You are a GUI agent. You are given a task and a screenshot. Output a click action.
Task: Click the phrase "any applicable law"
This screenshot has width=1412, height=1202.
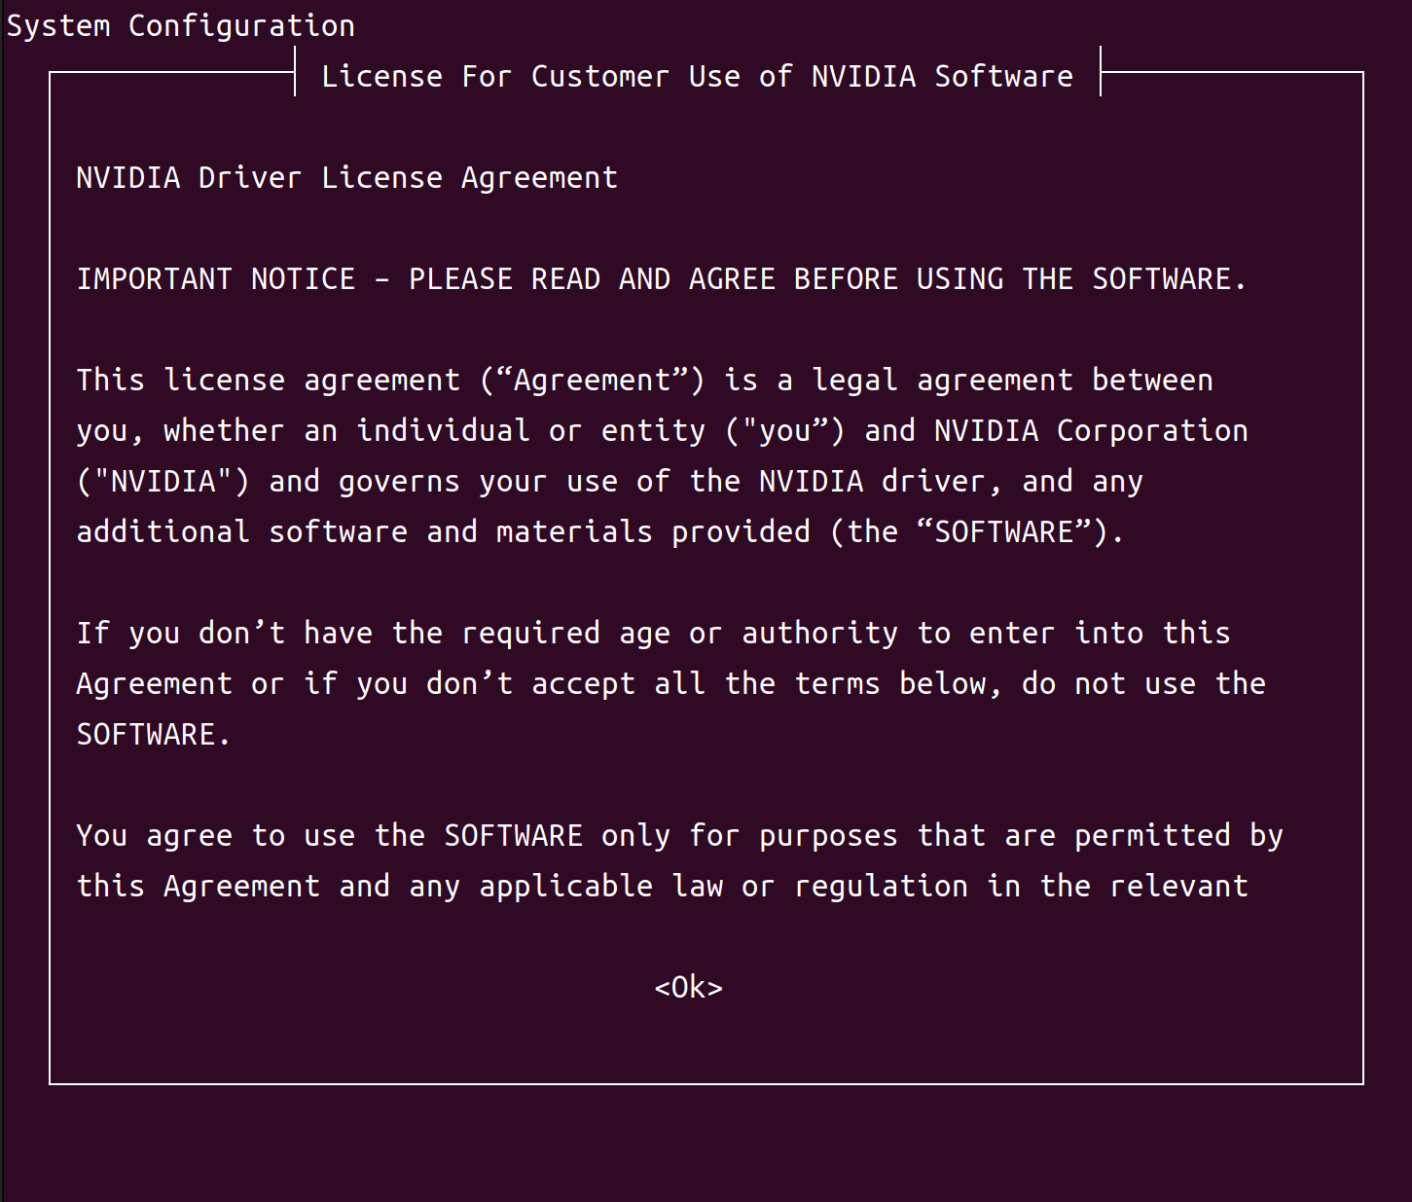(565, 887)
